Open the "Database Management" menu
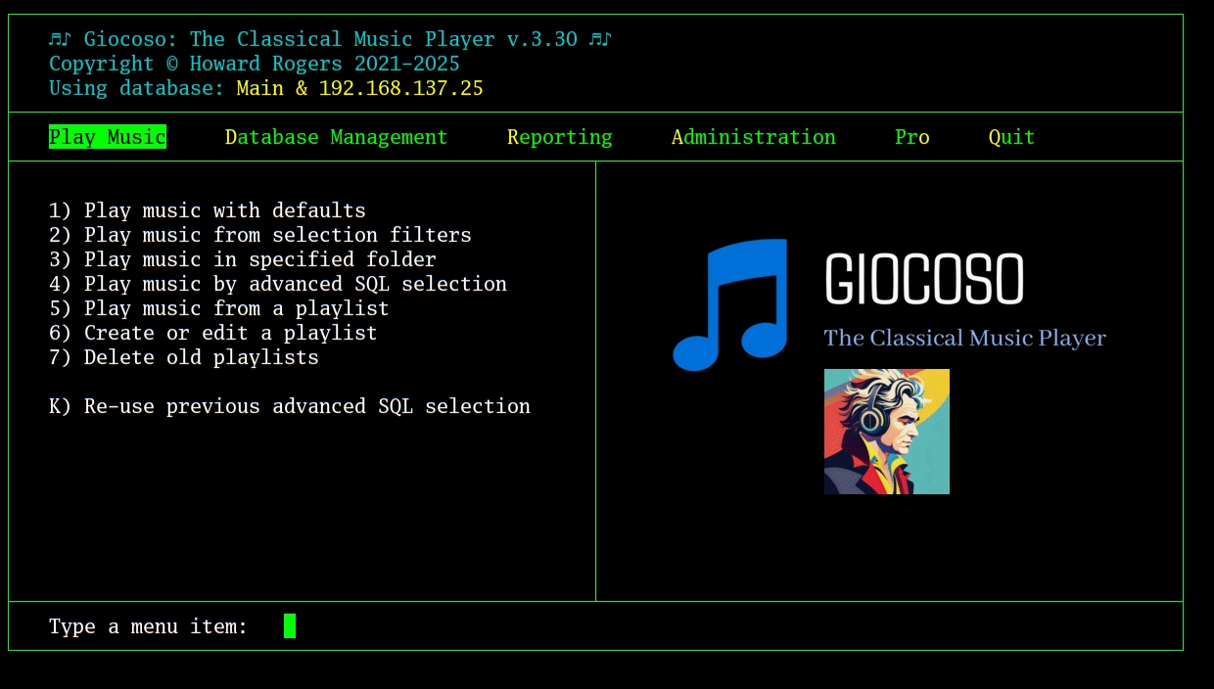Screen dimensions: 1214x689 coord(336,137)
